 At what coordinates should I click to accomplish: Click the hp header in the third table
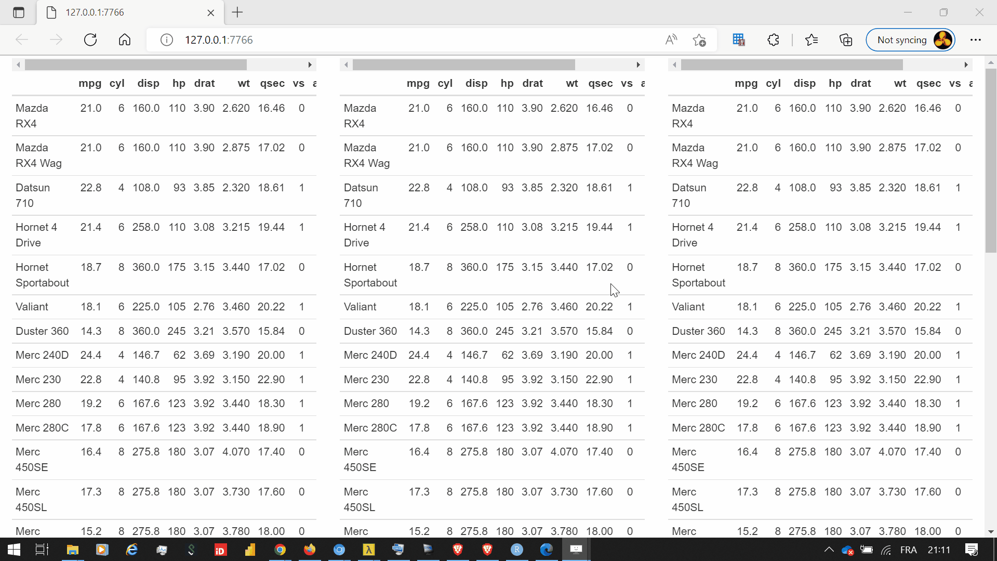(835, 84)
